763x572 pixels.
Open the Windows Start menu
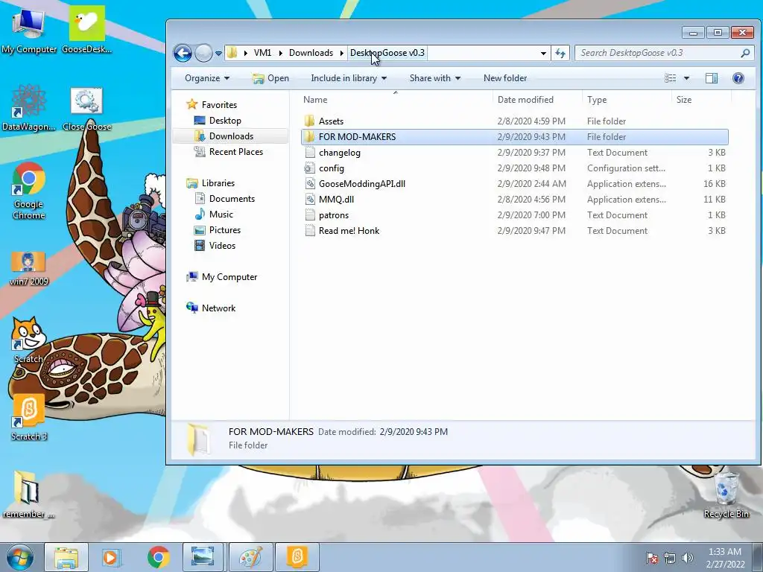20,557
